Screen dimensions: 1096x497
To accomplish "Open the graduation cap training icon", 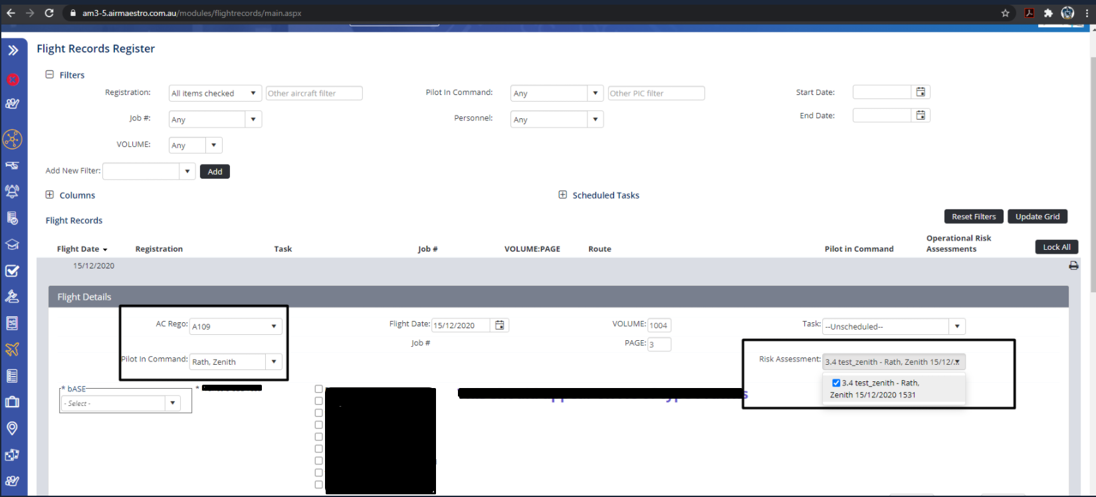I will click(x=12, y=245).
